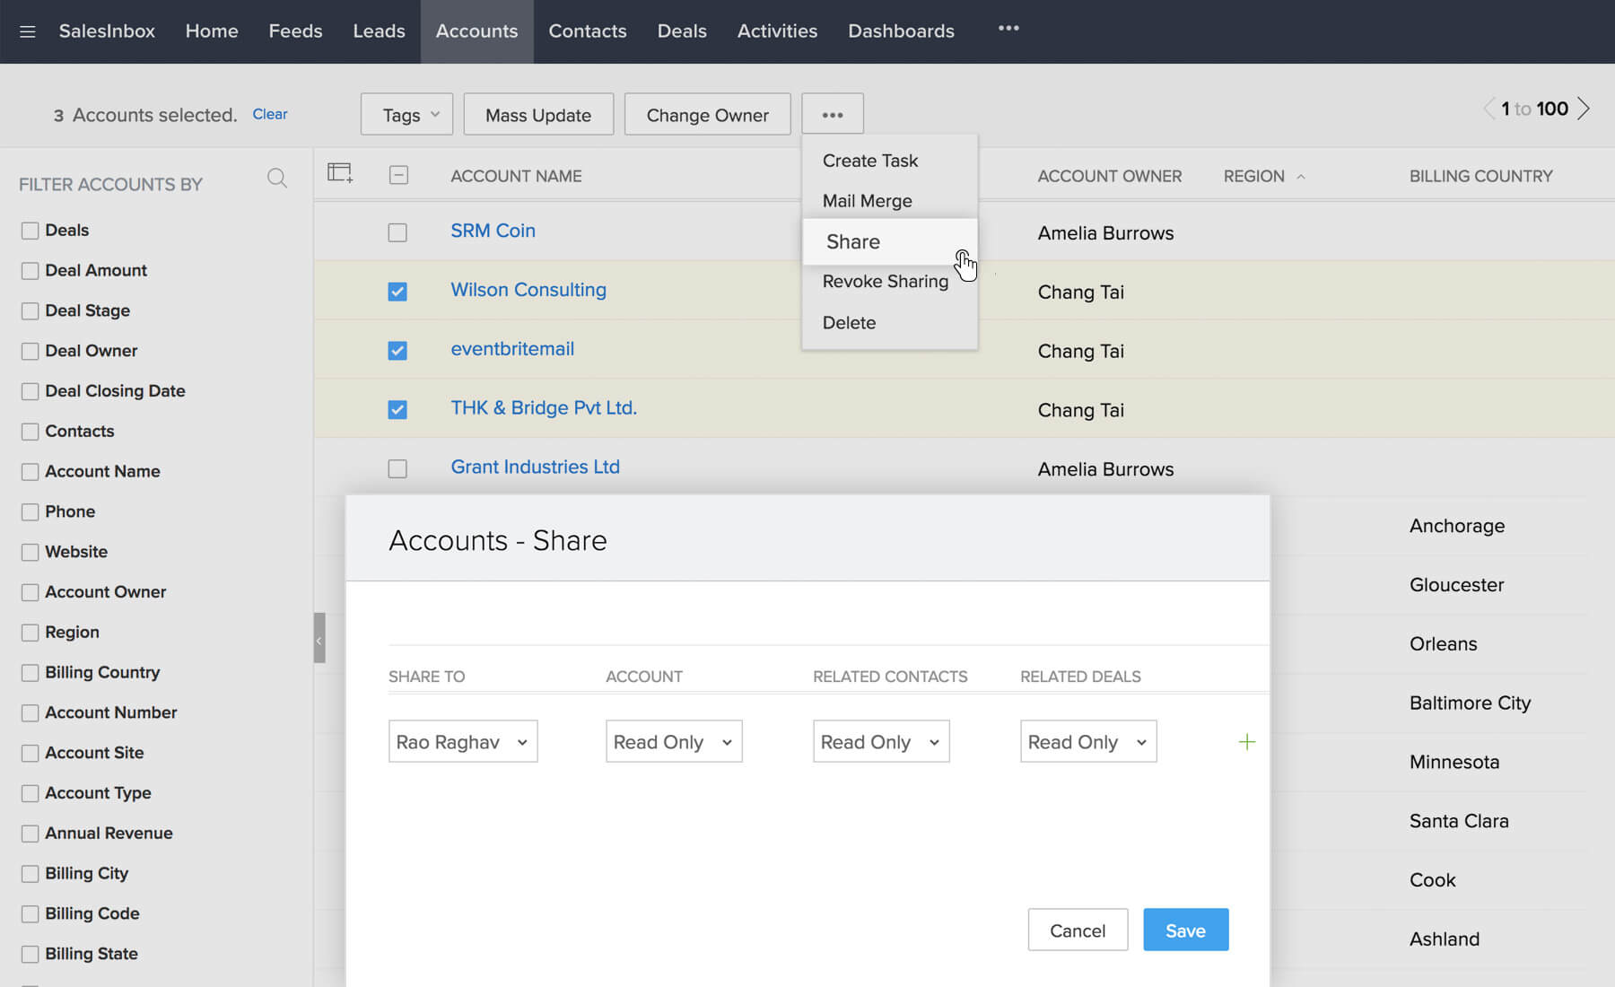Click the Region sort arrow
Screen dimensions: 1615x987
1300,177
